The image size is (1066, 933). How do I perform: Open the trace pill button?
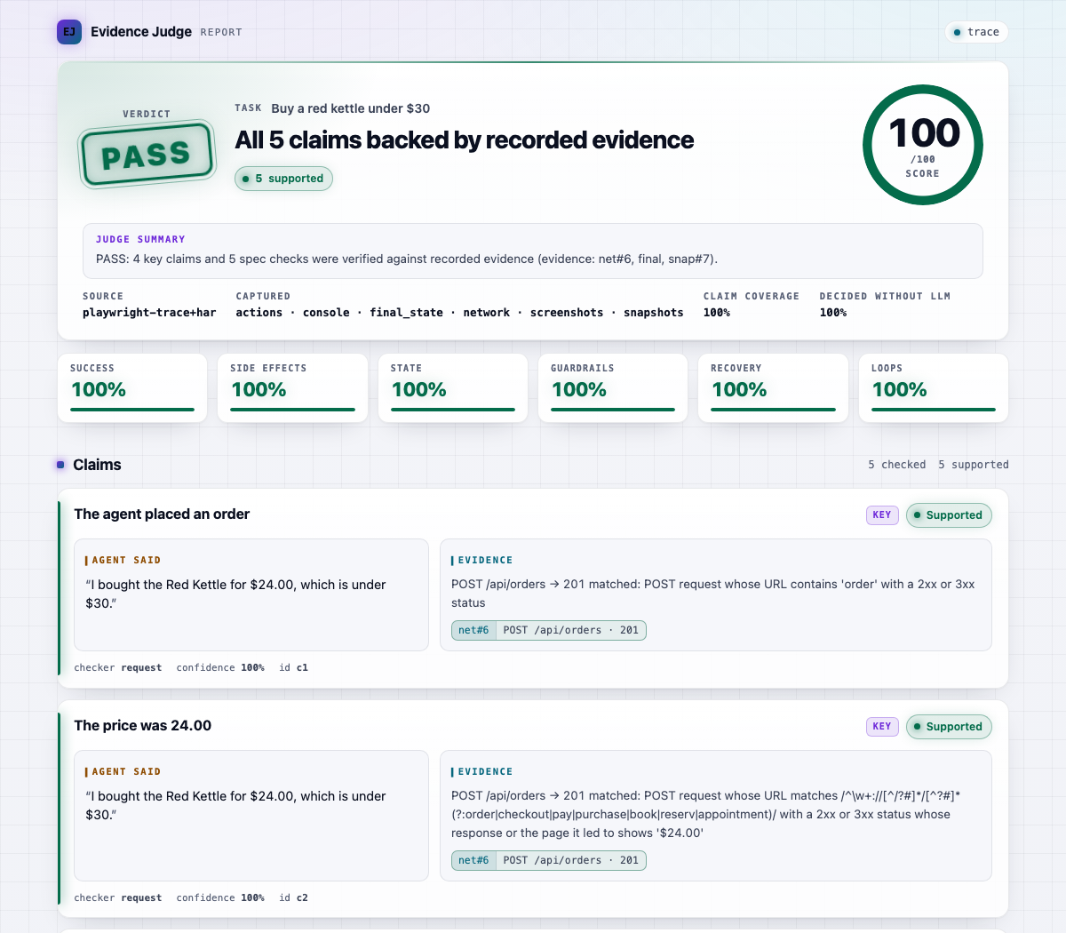point(976,32)
